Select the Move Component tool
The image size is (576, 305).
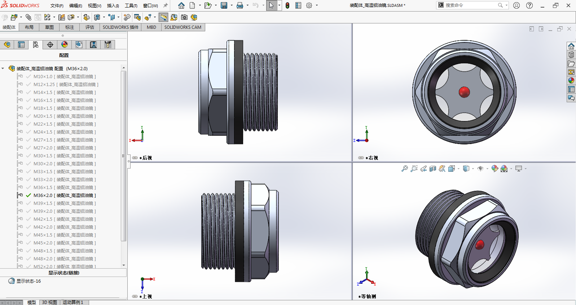pyautogui.click(x=71, y=17)
